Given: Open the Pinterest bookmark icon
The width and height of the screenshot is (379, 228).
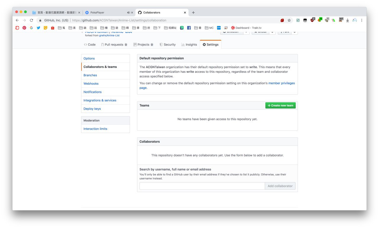Looking at the screenshot, I should click(24, 28).
